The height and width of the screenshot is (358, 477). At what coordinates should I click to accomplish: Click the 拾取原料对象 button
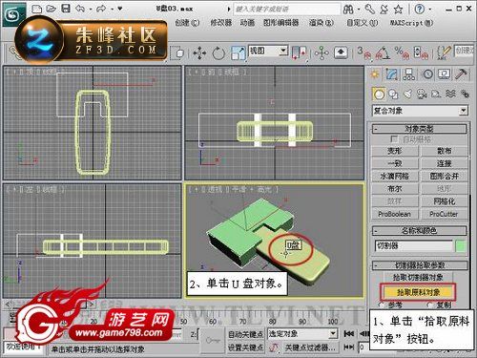pyautogui.click(x=418, y=292)
